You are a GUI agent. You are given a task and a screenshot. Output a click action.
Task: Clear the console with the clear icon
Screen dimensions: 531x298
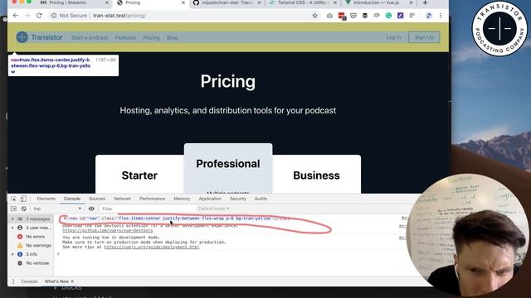(x=24, y=209)
